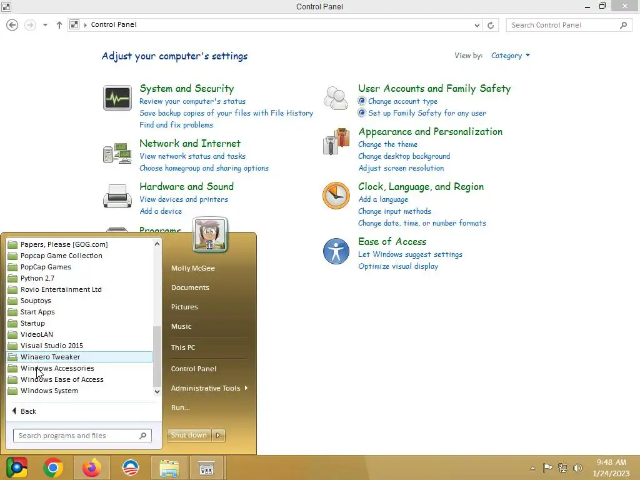Open recent locations dropdown arrow
This screenshot has height=480, width=640.
pyautogui.click(x=45, y=25)
